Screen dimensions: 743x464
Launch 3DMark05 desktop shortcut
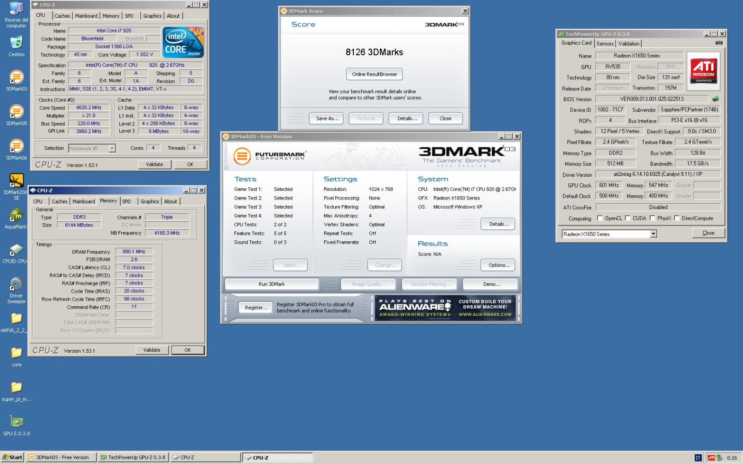click(16, 115)
